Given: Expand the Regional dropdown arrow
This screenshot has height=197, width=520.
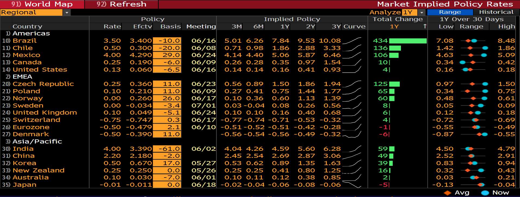Looking at the screenshot, I should [x=67, y=12].
